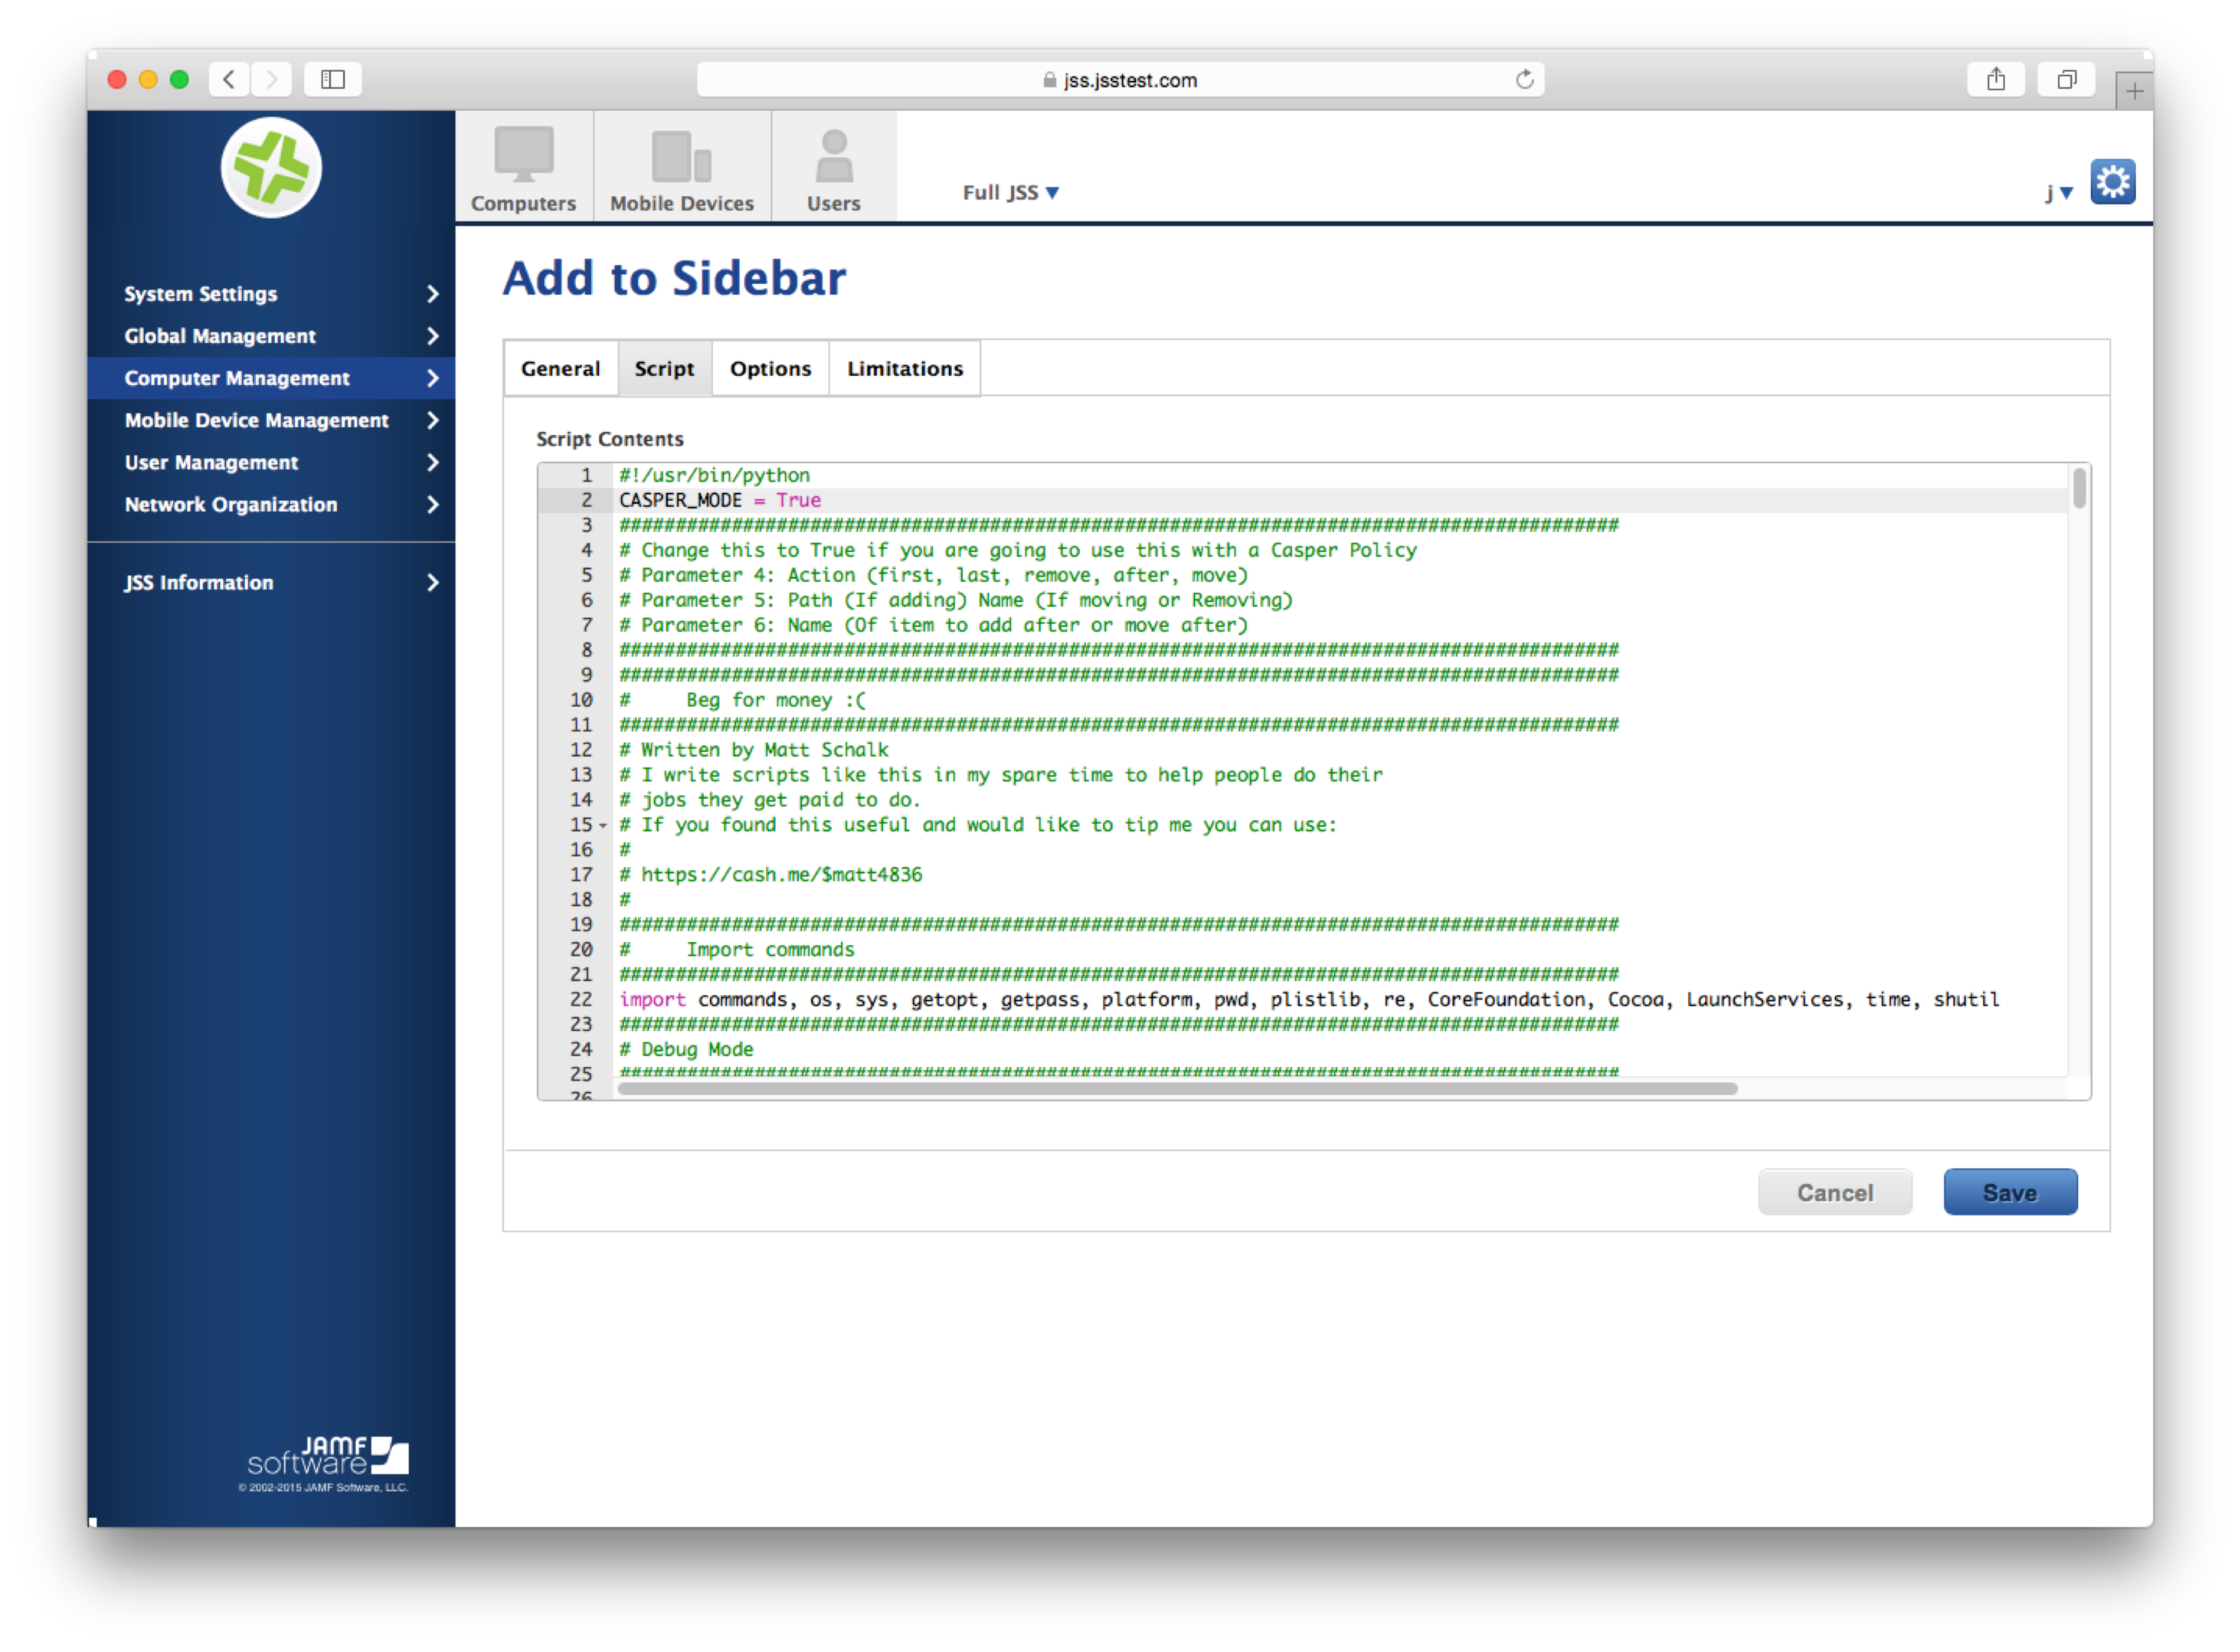This screenshot has height=1652, width=2240.
Task: Switch to the Script tab
Action: (665, 368)
